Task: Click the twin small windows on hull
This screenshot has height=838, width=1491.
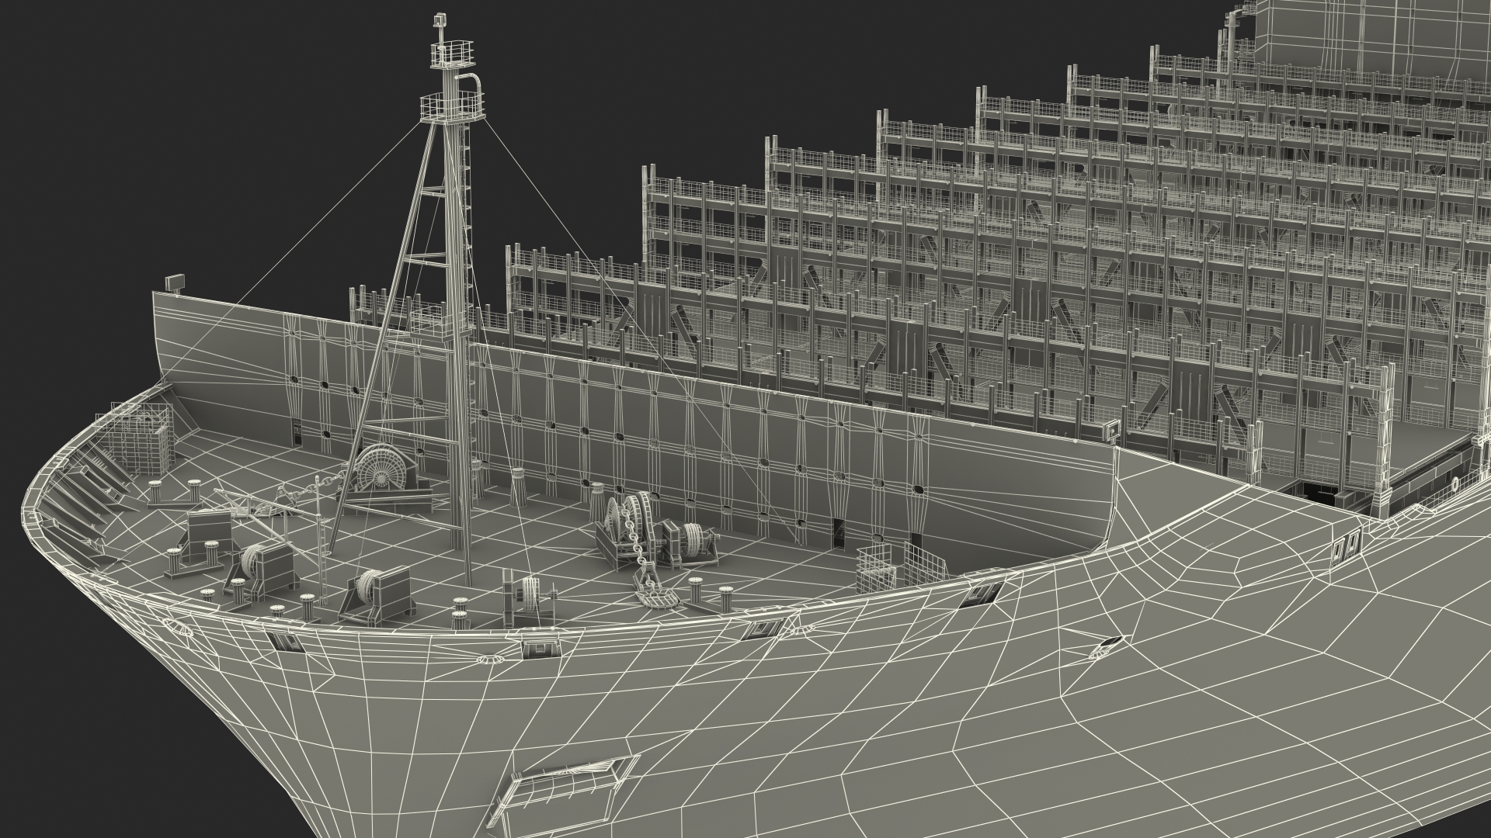Action: [x=1346, y=545]
